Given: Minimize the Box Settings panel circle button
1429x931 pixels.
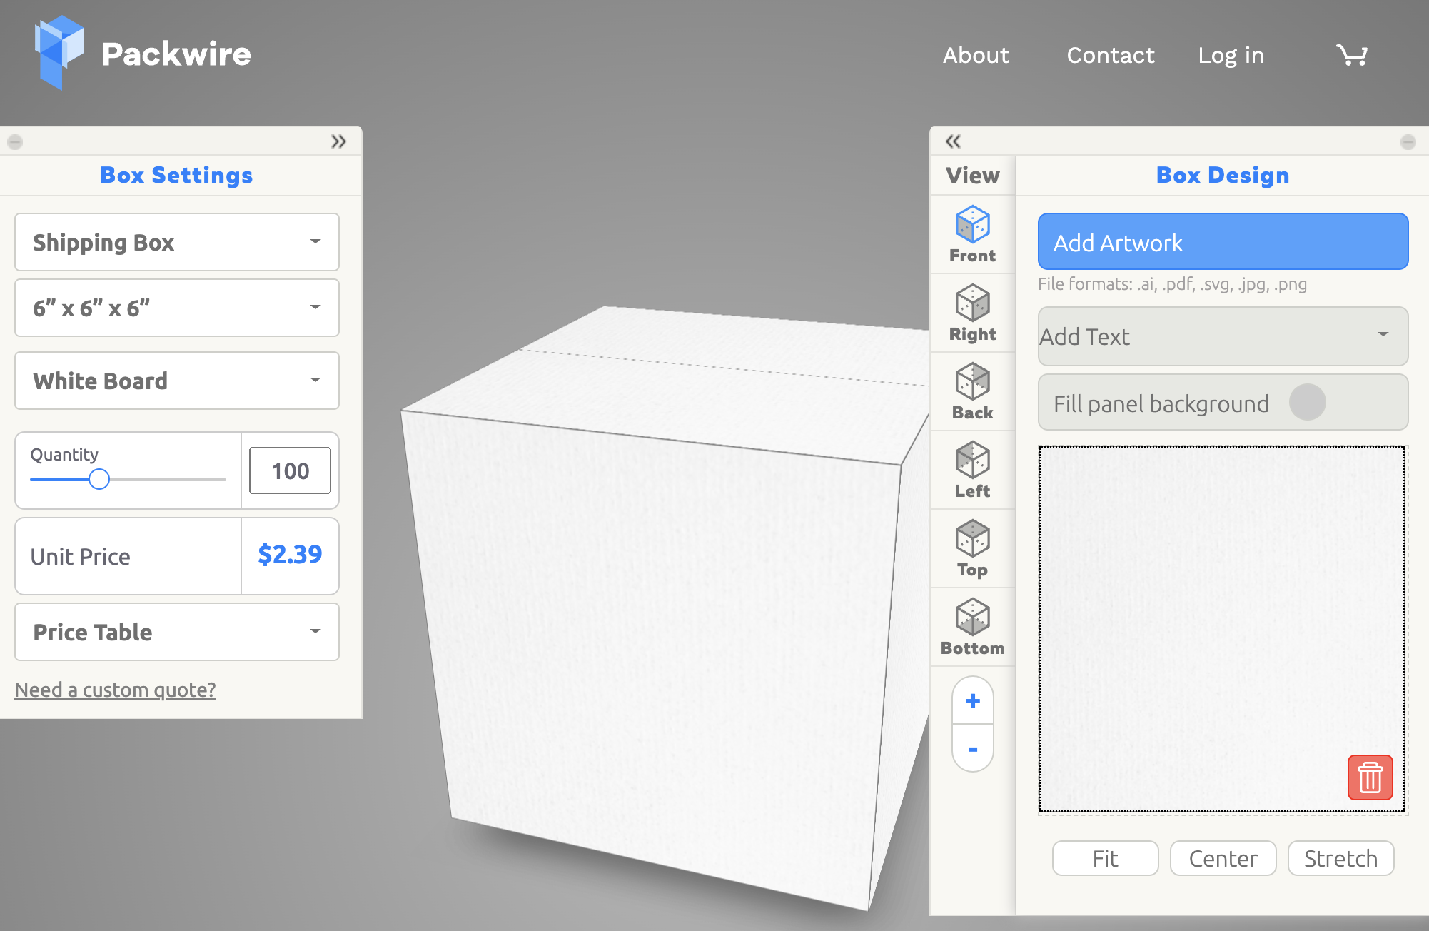Looking at the screenshot, I should pyautogui.click(x=15, y=141).
